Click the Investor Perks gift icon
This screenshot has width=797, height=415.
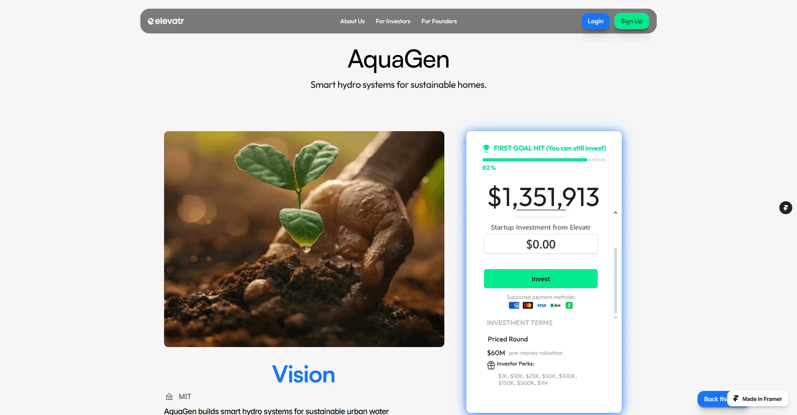coord(491,365)
